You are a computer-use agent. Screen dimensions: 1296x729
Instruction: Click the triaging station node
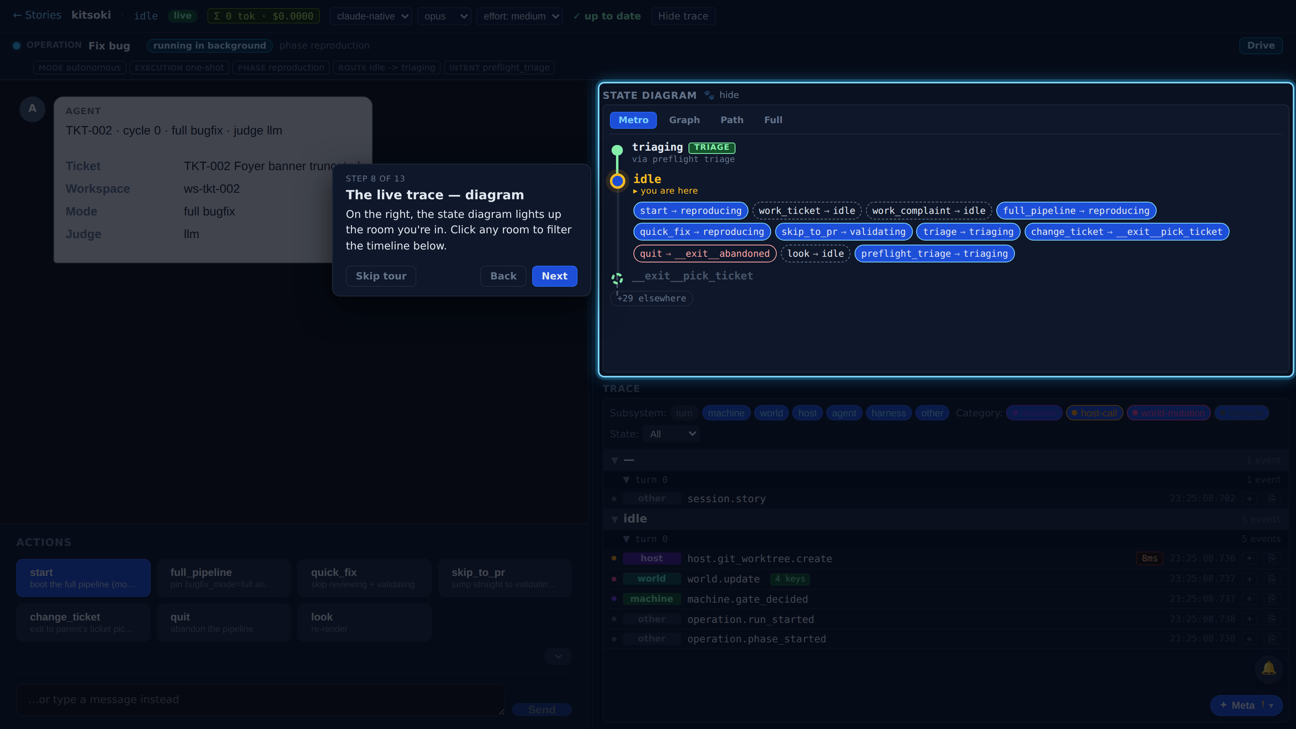point(617,150)
